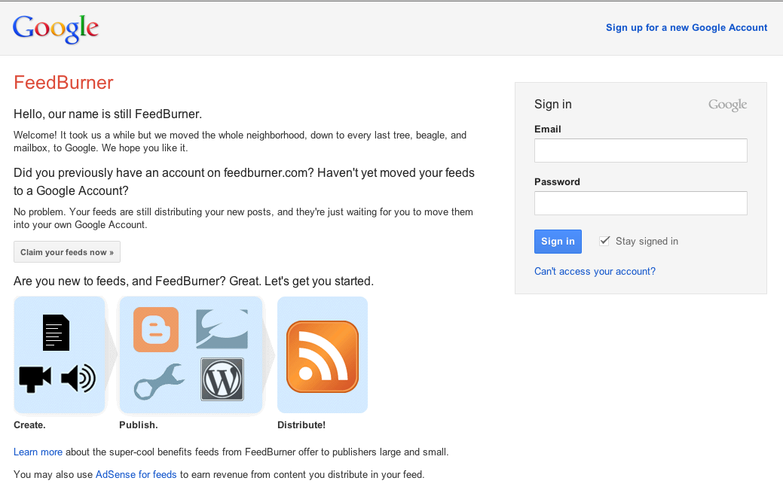Screen dimensions: 783x499
Task: Click the orange RSS feed icon
Action: (323, 356)
